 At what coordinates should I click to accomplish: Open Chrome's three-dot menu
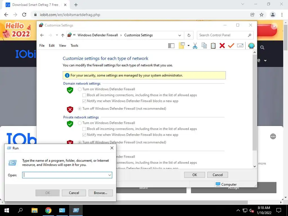[282, 15]
